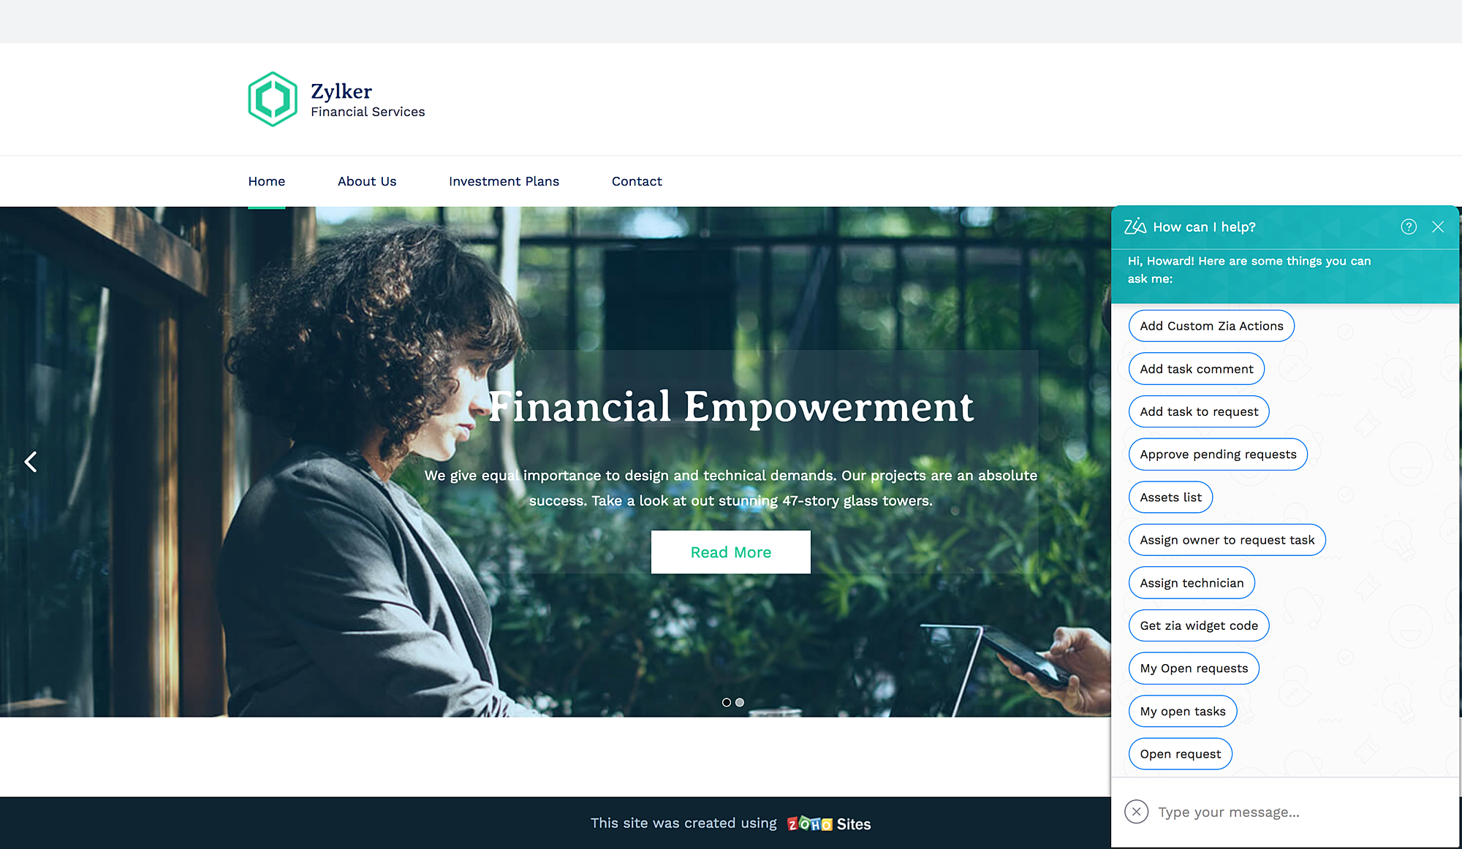Viewport: 1462px width, 849px height.
Task: Click the 'Read More' button on banner
Action: click(x=731, y=552)
